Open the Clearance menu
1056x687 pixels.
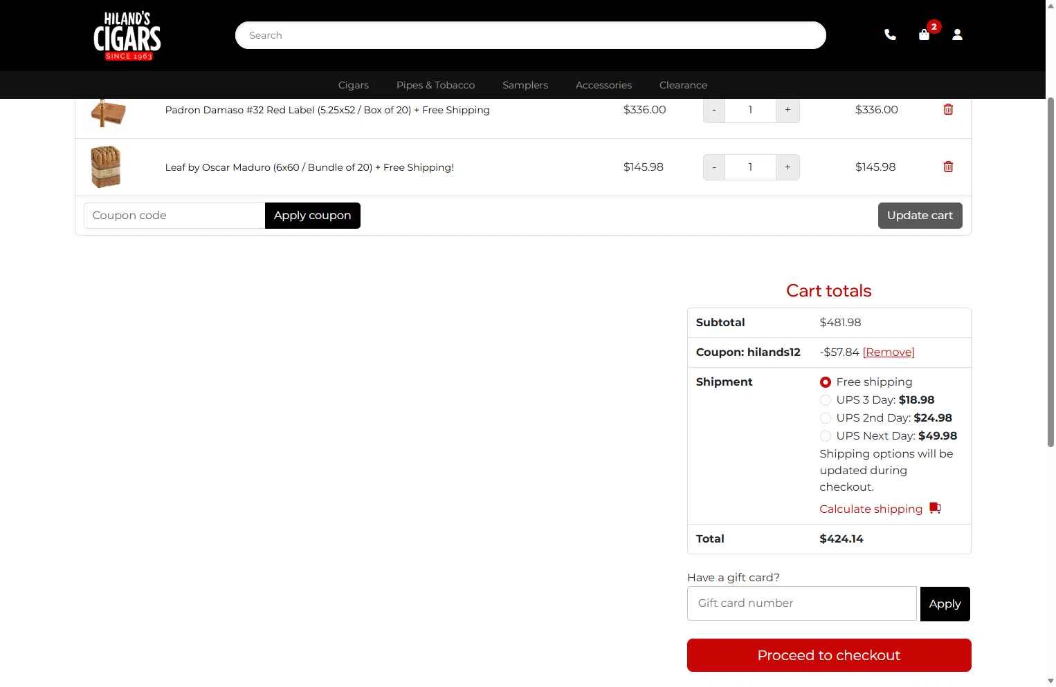point(684,85)
